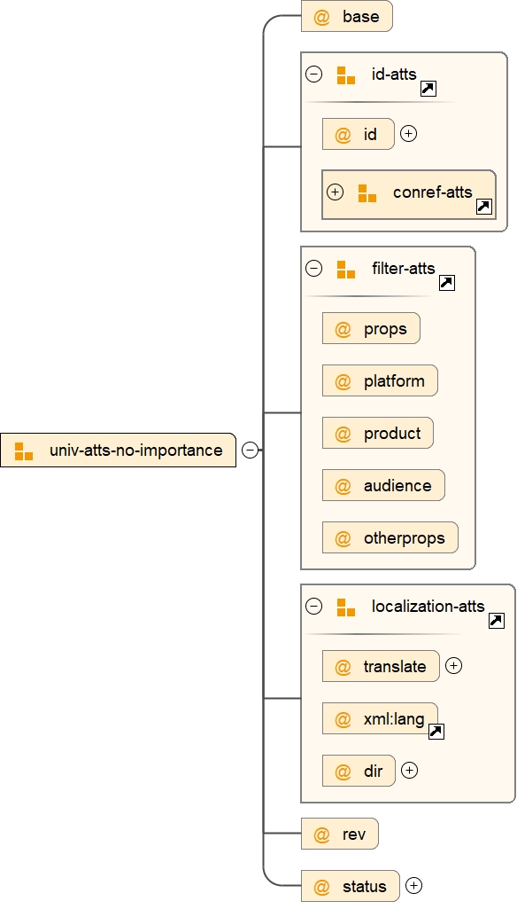Collapse the univ-atts-no-importance node
The width and height of the screenshot is (517, 909).
(x=251, y=450)
